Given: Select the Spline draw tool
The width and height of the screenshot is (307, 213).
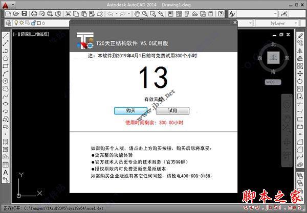Looking at the screenshot, I should tap(6, 96).
